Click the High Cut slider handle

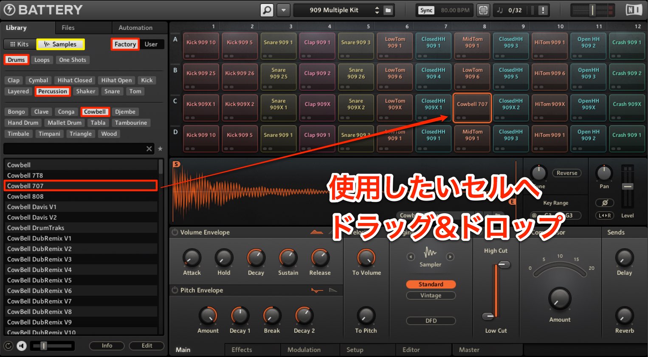tap(504, 265)
